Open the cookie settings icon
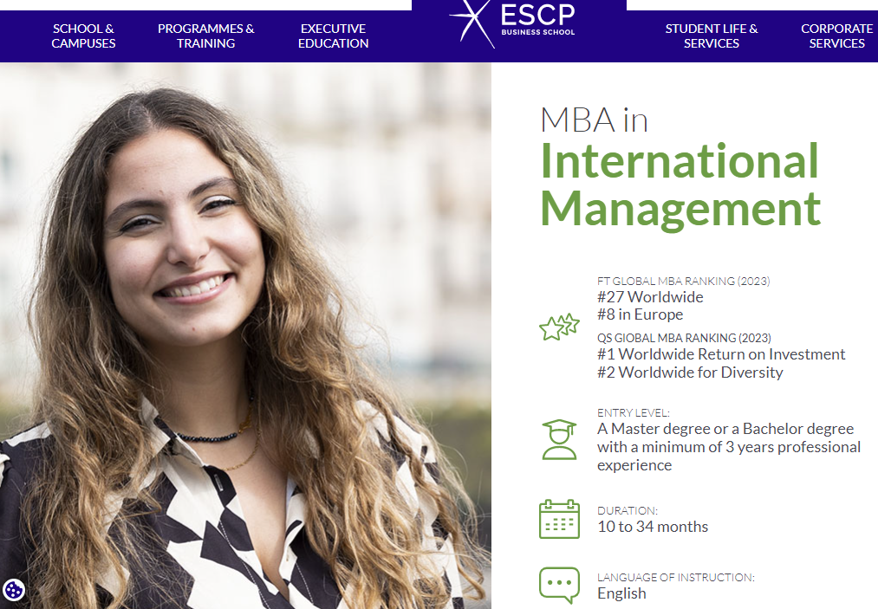 [x=14, y=590]
